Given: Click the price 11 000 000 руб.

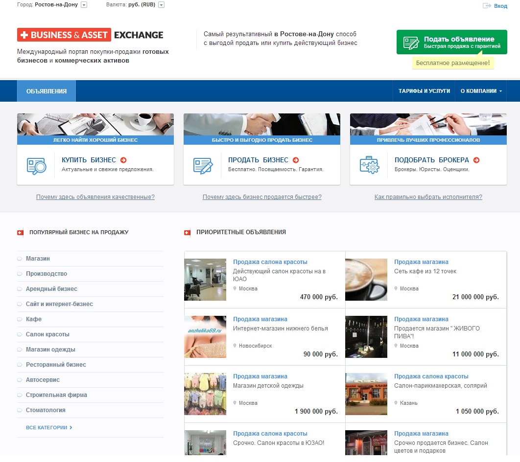Looking at the screenshot, I should coord(475,354).
